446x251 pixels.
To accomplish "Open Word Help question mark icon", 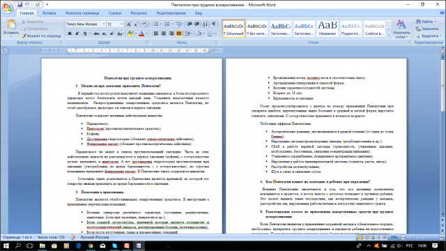I will pos(443,13).
